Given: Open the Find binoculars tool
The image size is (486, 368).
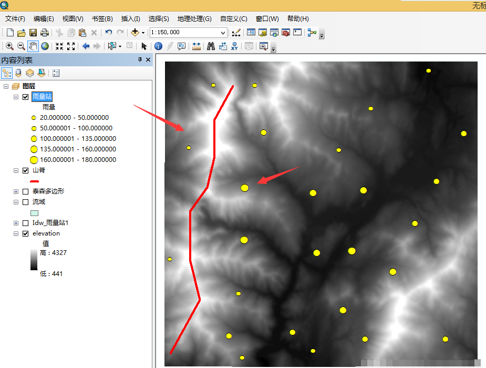Looking at the screenshot, I should point(211,46).
